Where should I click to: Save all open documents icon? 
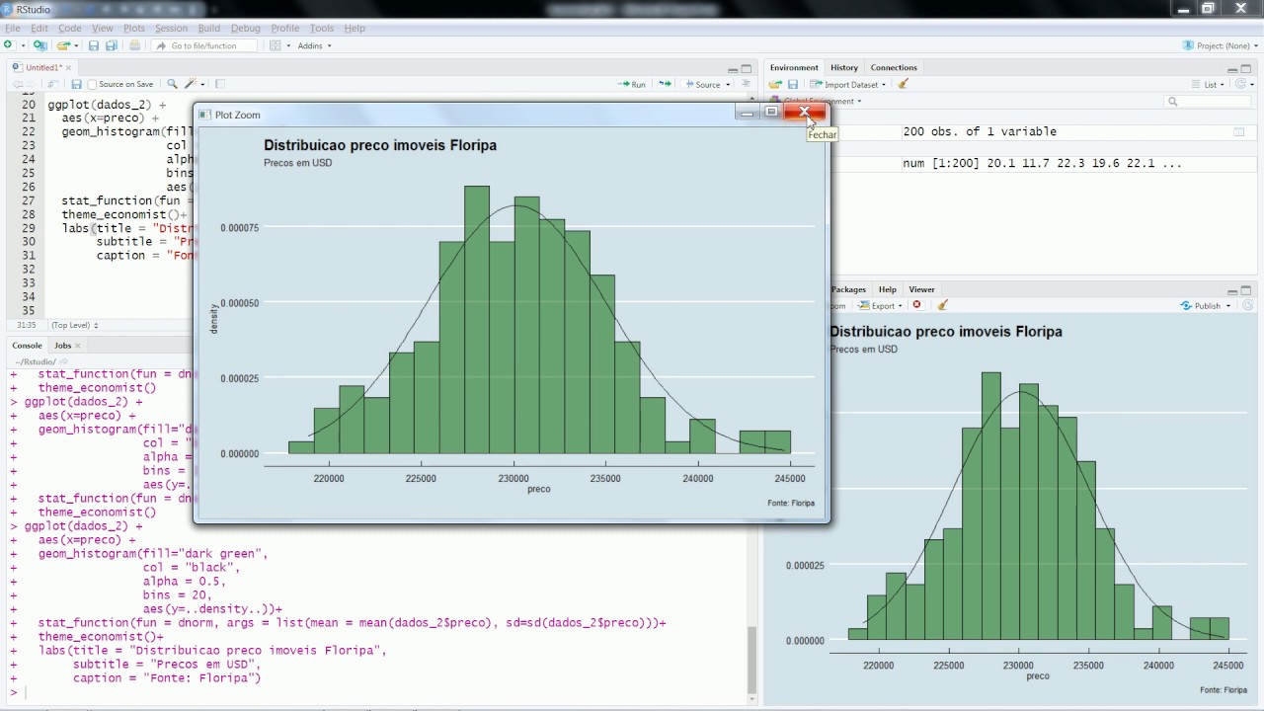(112, 45)
